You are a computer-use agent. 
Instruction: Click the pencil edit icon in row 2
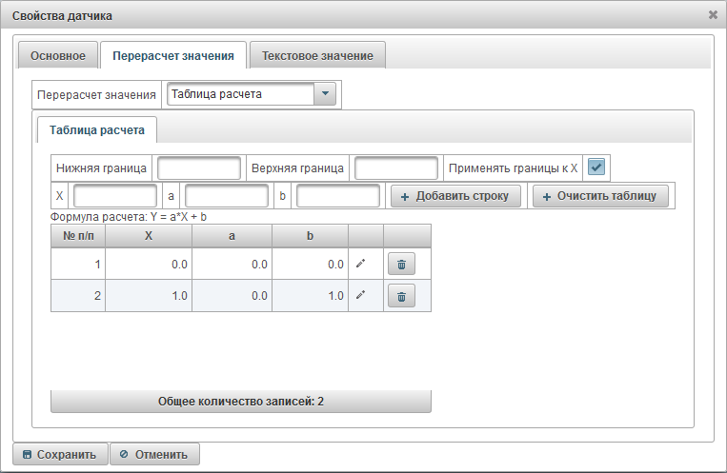pos(360,296)
